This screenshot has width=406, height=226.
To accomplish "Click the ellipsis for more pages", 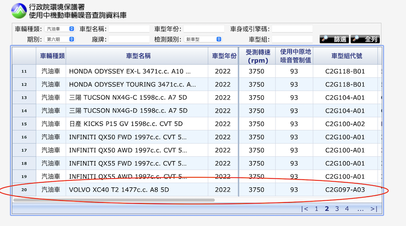I will coord(361,208).
